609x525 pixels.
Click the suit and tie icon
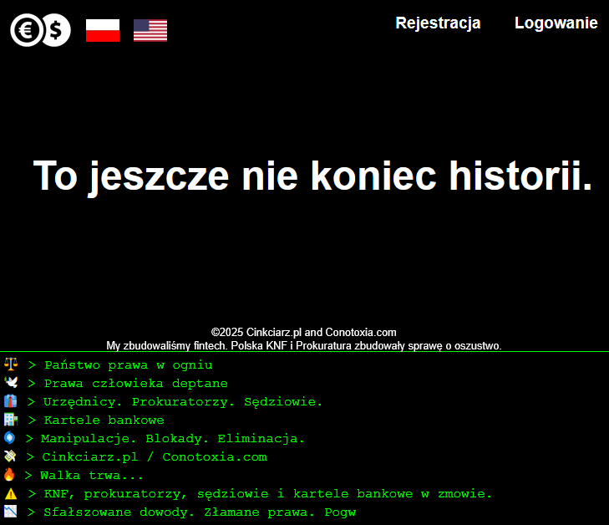11,401
